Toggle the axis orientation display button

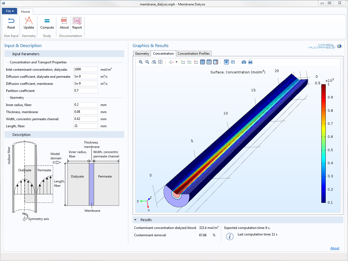click(209, 62)
